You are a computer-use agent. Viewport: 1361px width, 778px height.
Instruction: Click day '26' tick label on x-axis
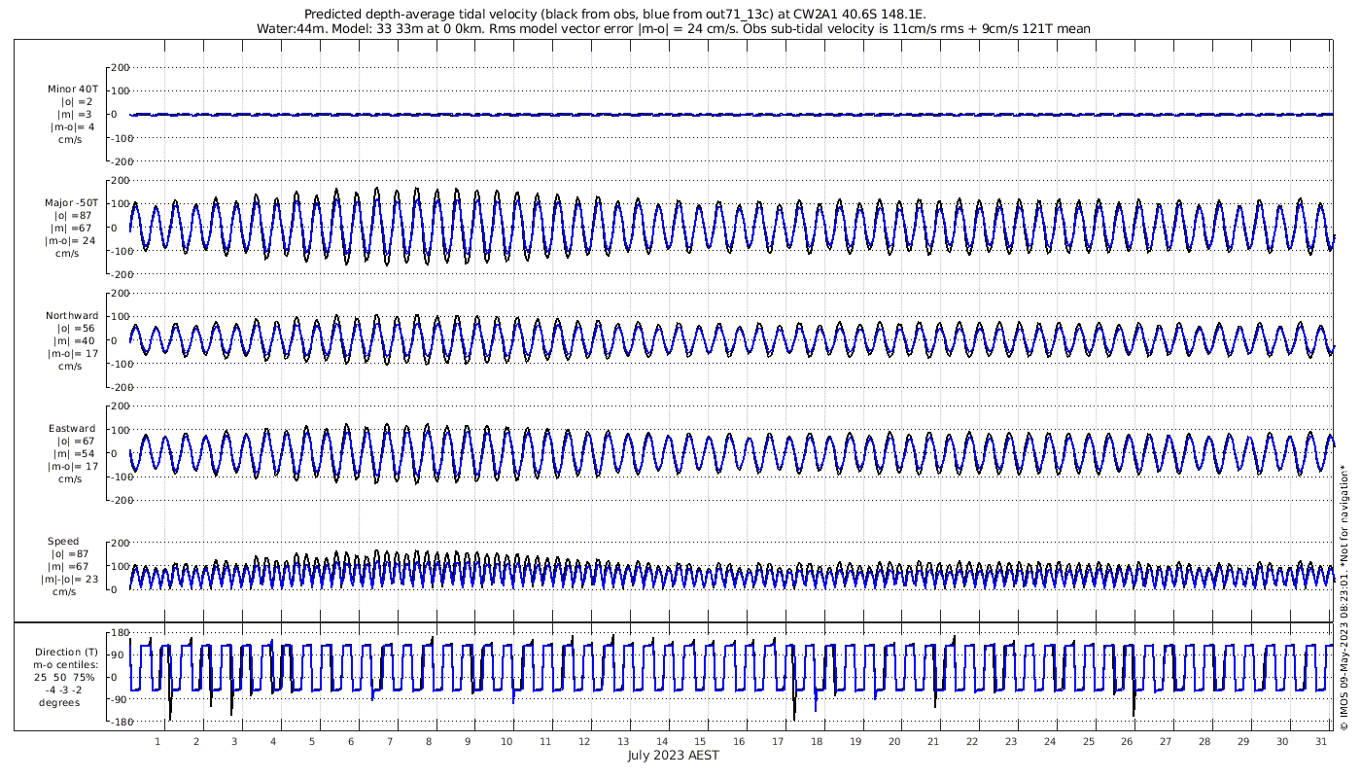click(1128, 742)
